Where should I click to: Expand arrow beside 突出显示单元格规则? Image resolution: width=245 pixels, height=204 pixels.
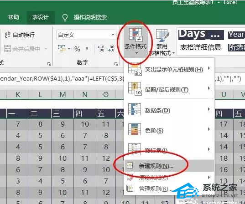(x=209, y=68)
